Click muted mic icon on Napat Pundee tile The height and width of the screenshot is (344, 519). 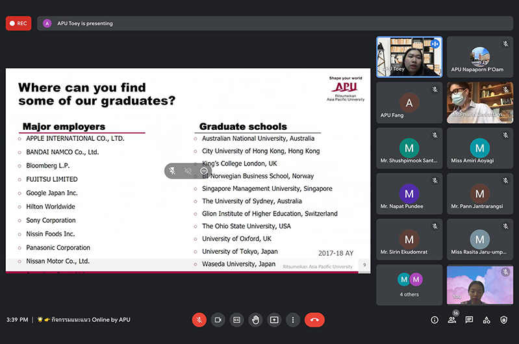(x=435, y=180)
